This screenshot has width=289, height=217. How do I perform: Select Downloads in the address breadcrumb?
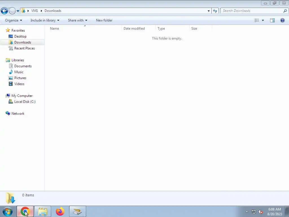(53, 11)
